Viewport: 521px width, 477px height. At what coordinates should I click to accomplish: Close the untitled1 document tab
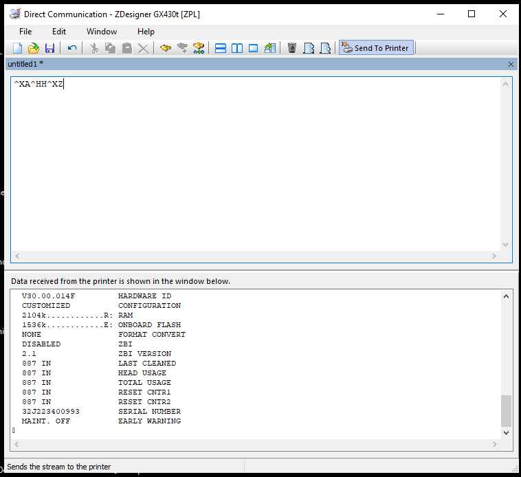pyautogui.click(x=511, y=64)
